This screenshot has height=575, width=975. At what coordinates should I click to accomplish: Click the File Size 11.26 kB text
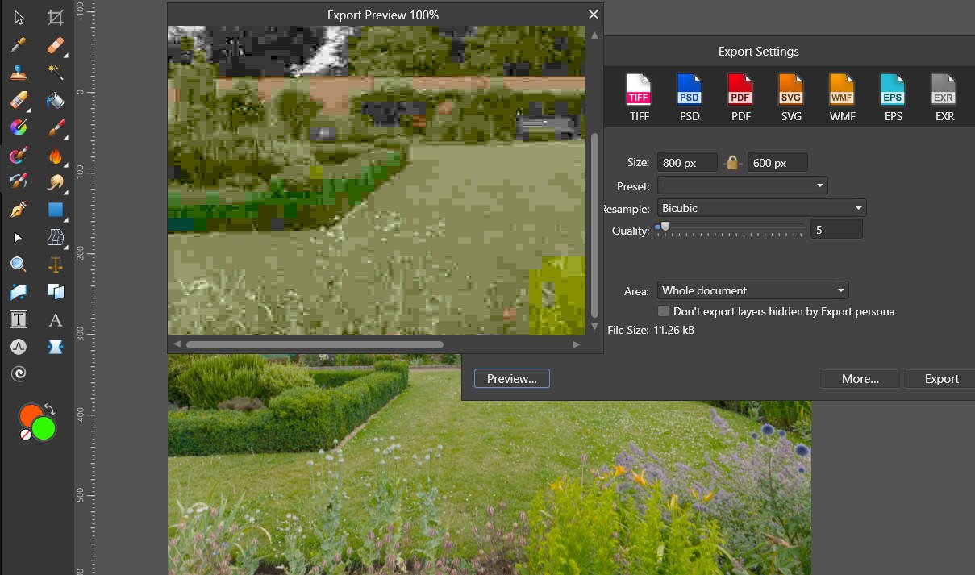coord(651,330)
